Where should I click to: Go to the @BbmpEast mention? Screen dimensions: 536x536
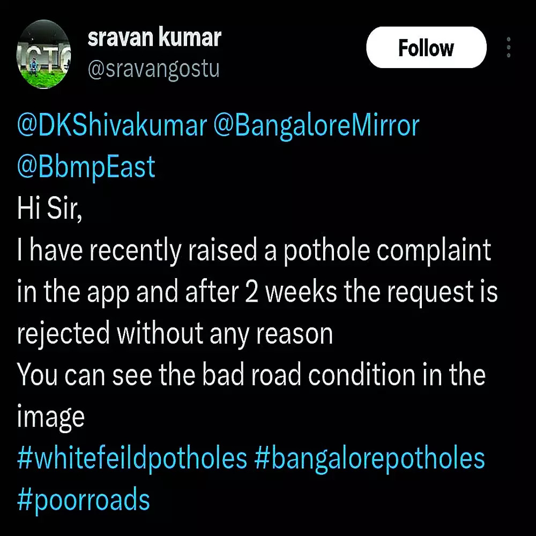[x=86, y=167]
